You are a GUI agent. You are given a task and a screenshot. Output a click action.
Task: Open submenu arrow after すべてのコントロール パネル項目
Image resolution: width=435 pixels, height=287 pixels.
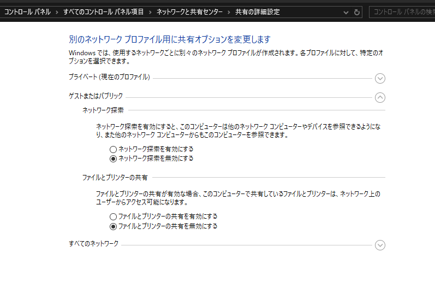[150, 12]
